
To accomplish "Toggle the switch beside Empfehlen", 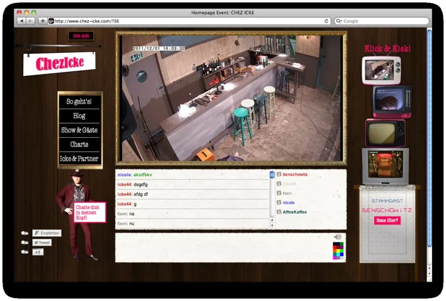I will [25, 233].
